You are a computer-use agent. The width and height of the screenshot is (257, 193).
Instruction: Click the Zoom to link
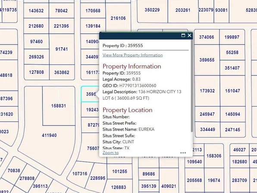pos(110,153)
